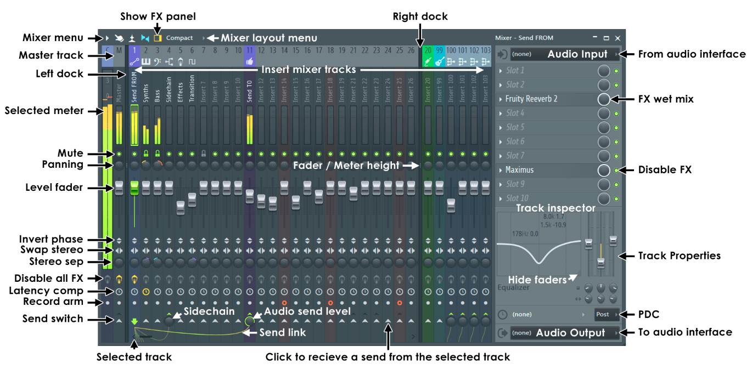This screenshot has height=369, width=752.
Task: Open the Audio Input dropdown
Action: pos(565,54)
